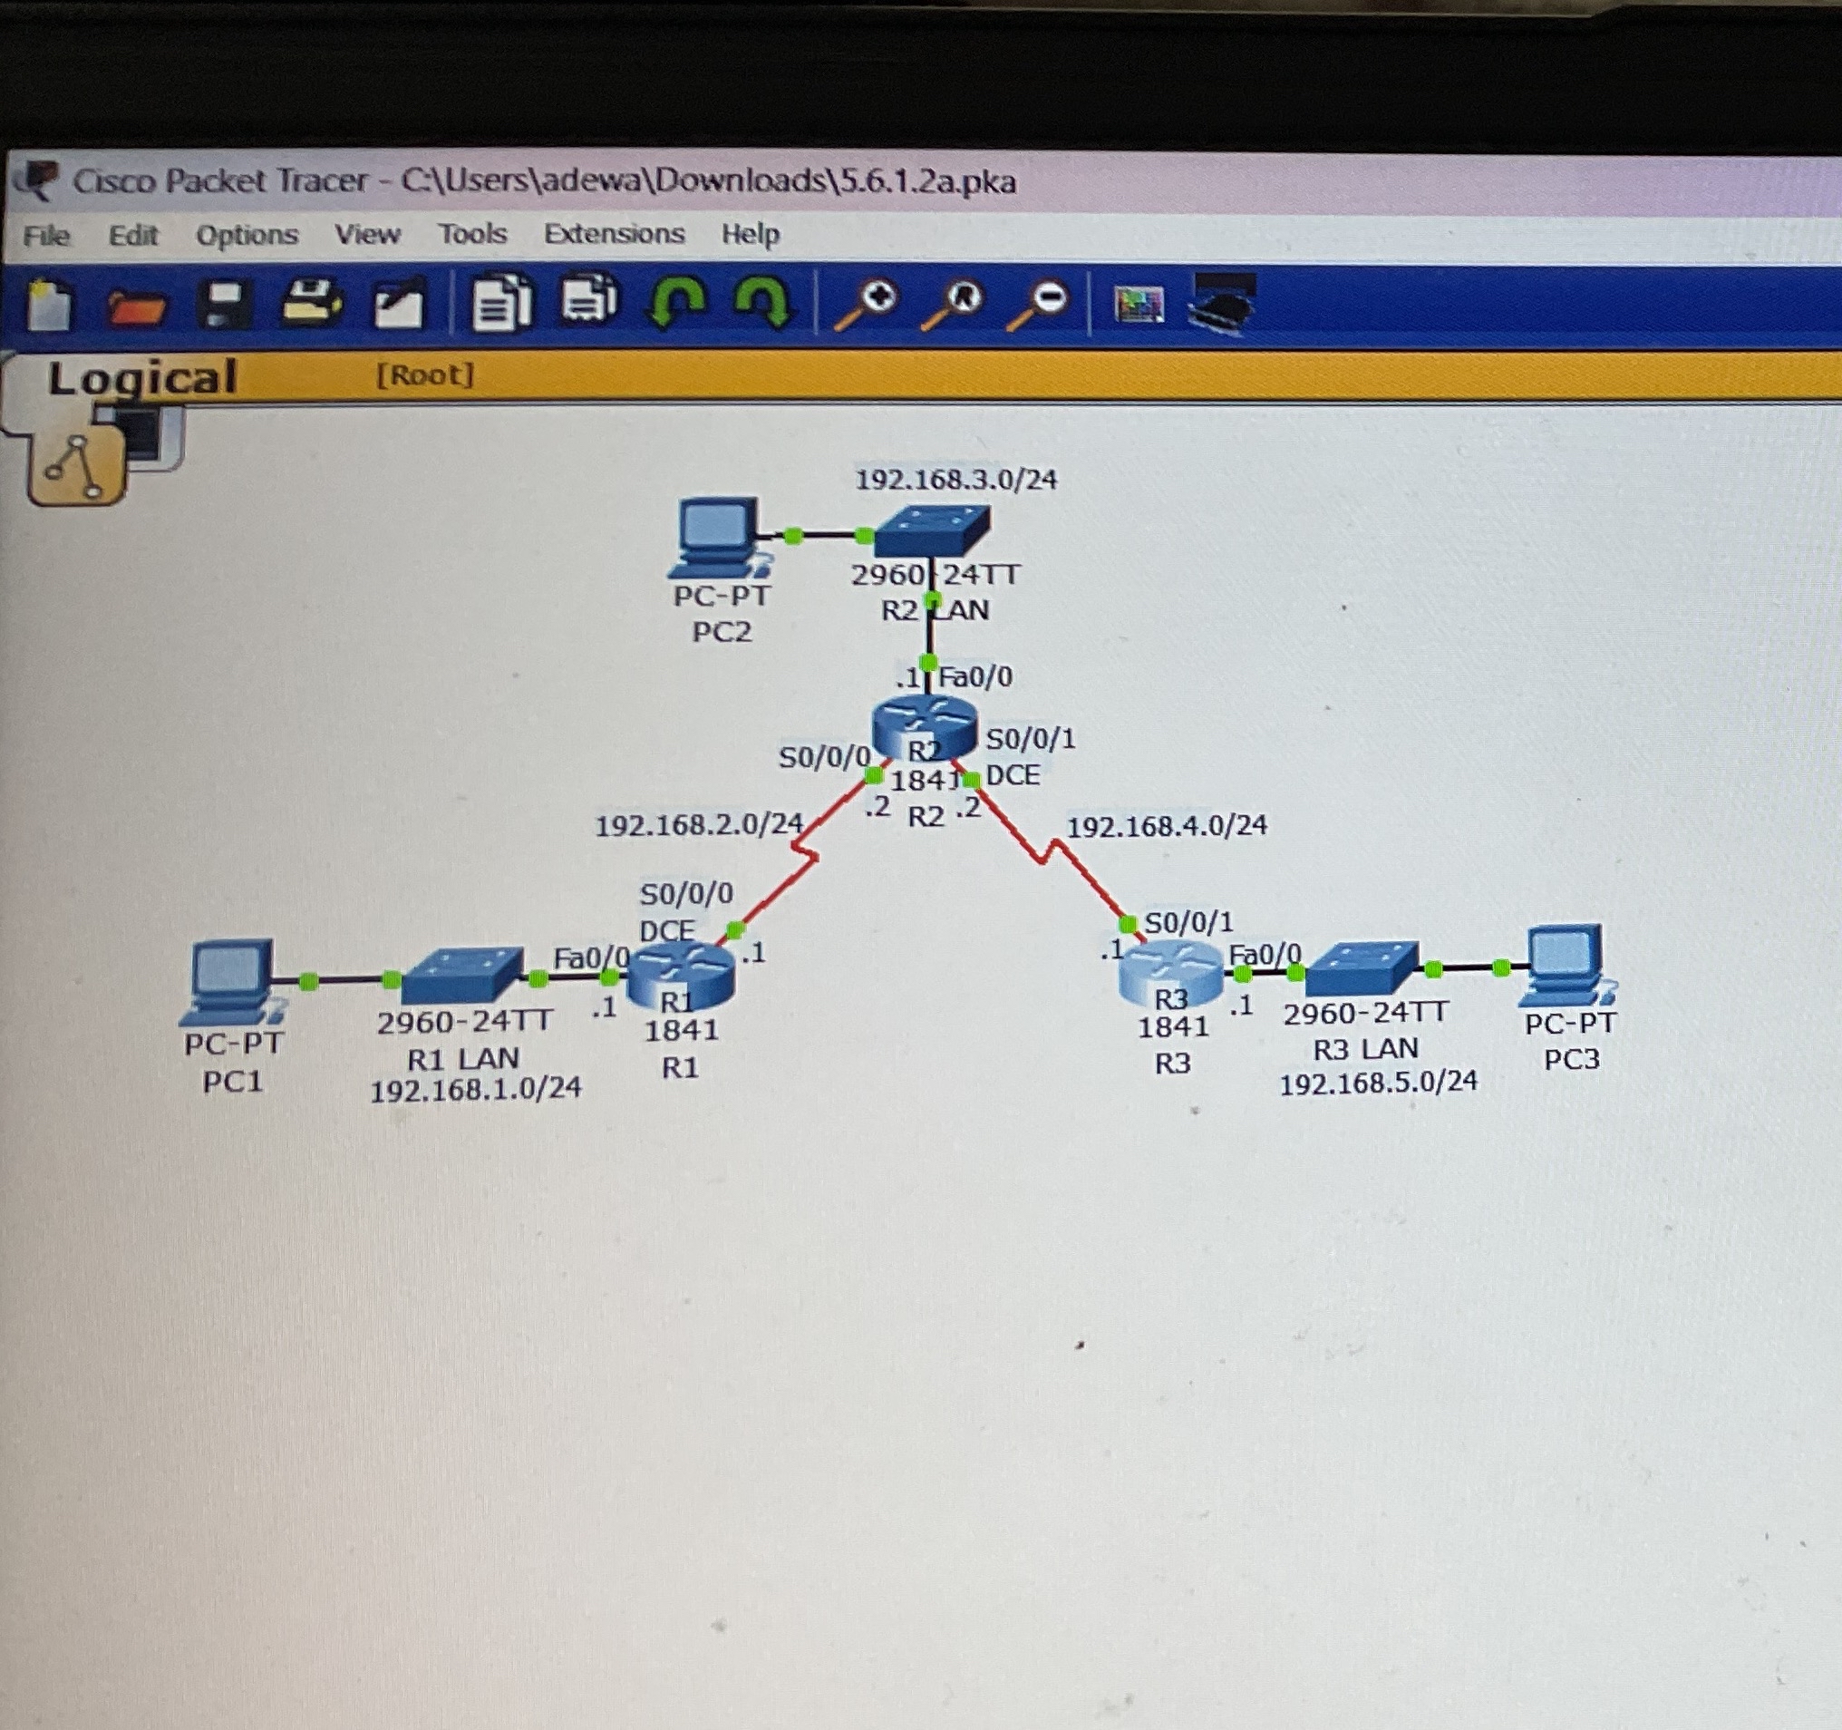The image size is (1842, 1730).
Task: Open the Options menu
Action: [x=247, y=236]
